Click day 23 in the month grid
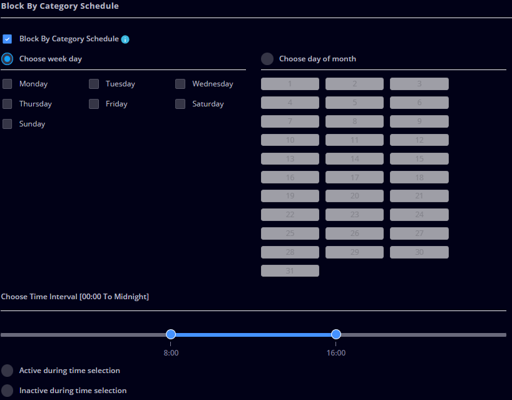The width and height of the screenshot is (512, 400). (355, 215)
